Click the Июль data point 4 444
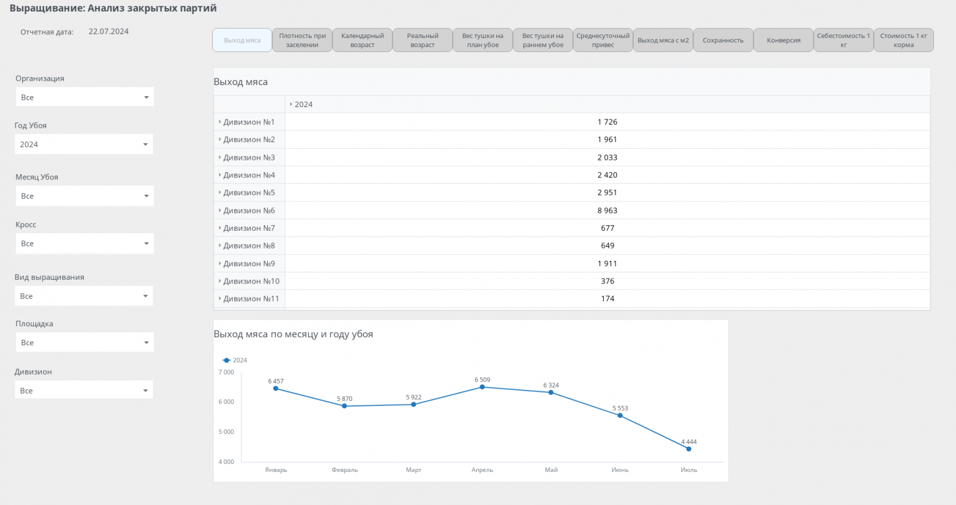Image resolution: width=956 pixels, height=505 pixels. (x=689, y=449)
